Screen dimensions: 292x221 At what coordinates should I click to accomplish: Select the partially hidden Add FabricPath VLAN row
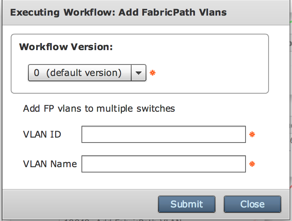click(123, 220)
